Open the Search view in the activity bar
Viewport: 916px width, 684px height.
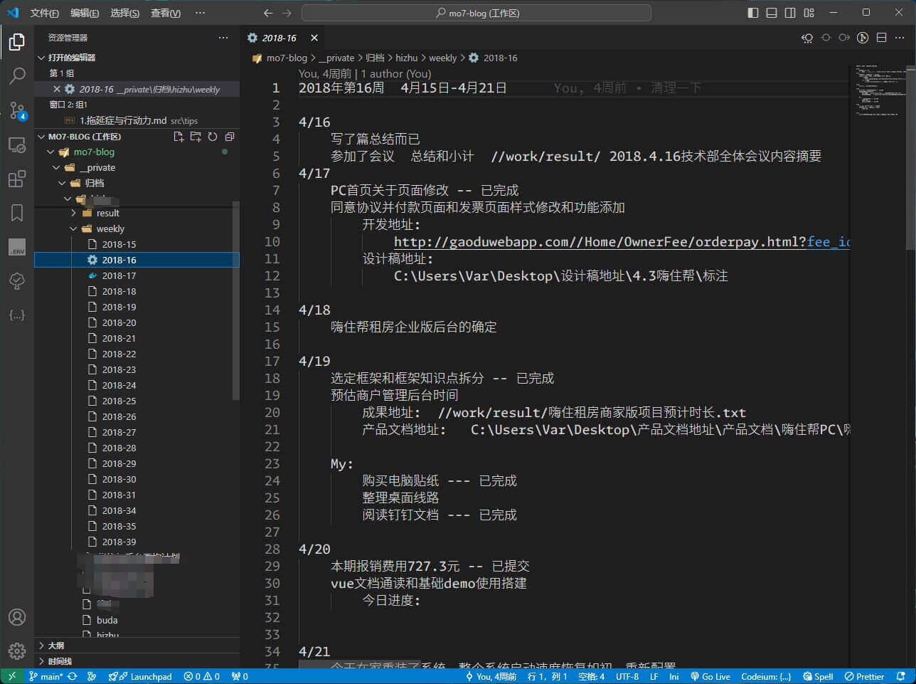(x=17, y=75)
